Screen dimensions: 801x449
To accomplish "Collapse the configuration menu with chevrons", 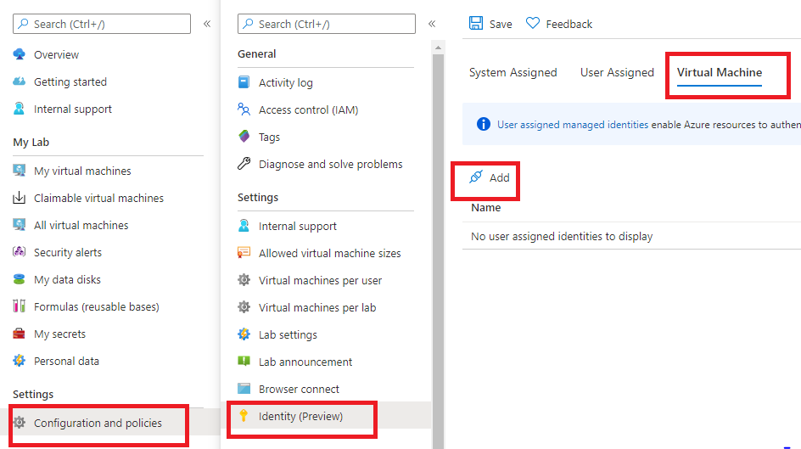I will point(432,24).
